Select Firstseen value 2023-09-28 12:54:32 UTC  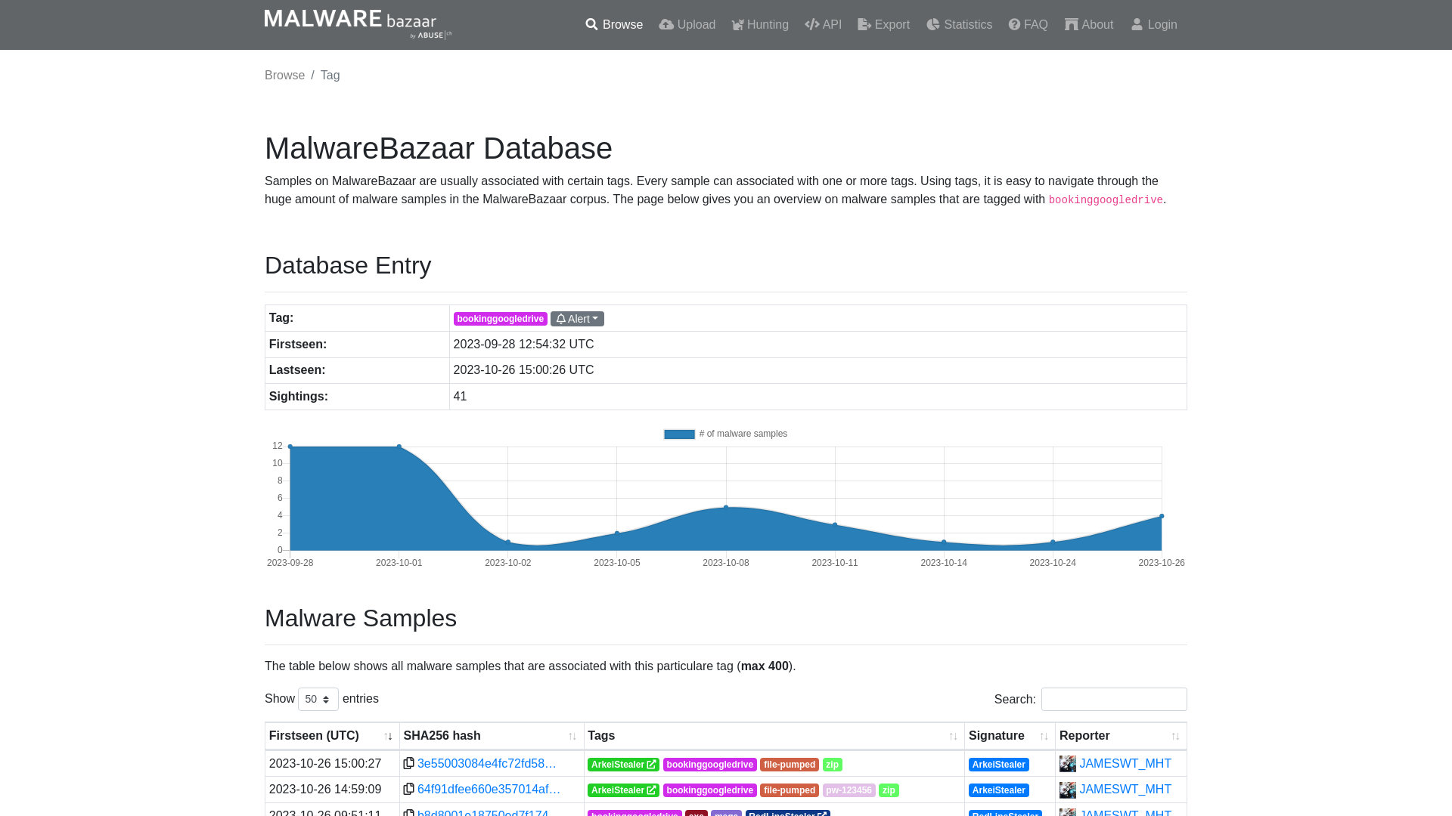pyautogui.click(x=523, y=345)
